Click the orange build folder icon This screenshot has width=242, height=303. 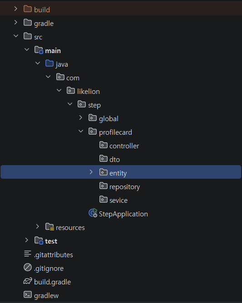[28, 9]
